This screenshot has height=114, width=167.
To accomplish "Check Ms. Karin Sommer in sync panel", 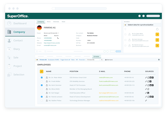I will point(125,40).
